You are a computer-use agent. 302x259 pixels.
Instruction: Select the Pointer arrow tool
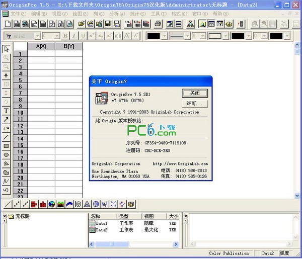[x=6, y=49]
